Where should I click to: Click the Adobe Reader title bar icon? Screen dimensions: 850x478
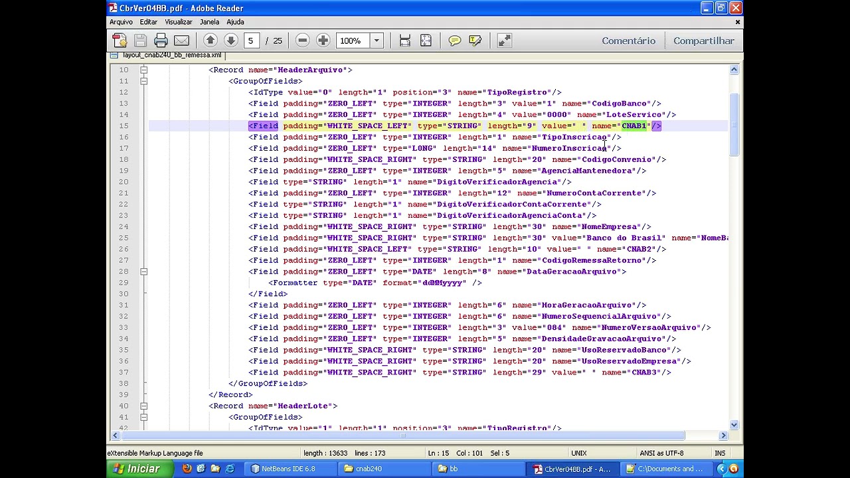(114, 8)
